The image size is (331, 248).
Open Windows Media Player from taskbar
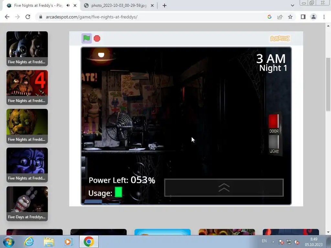pos(69,242)
